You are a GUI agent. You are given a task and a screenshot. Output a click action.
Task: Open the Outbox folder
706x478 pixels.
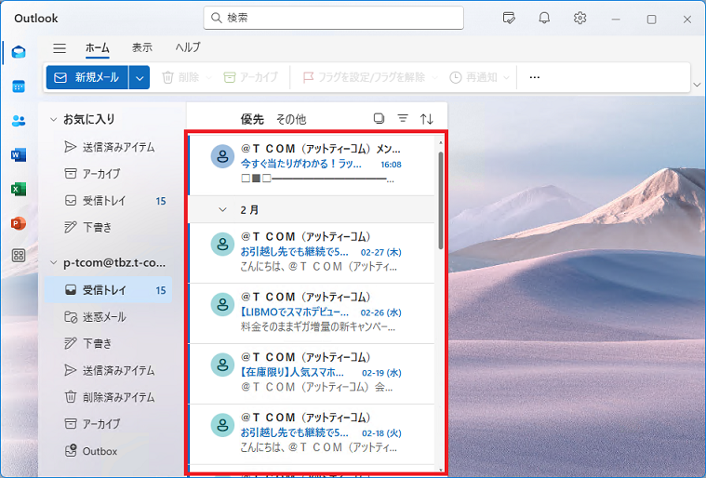[x=109, y=451]
